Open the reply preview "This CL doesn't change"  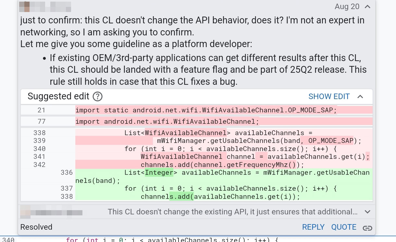pos(232,212)
